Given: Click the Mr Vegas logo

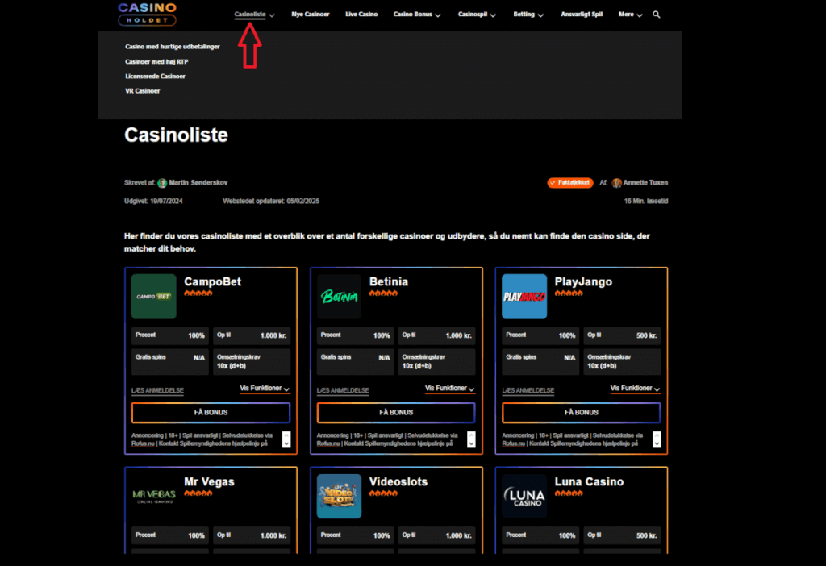Looking at the screenshot, I should coord(153,496).
